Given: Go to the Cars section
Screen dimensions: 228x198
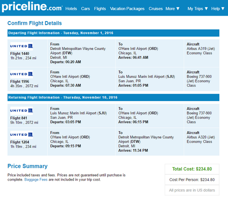Looking at the screenshot, I should [x=85, y=9].
